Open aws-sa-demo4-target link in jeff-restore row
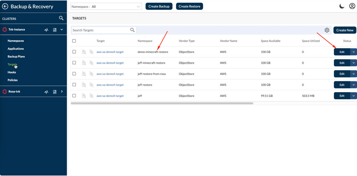The height and width of the screenshot is (176, 357). (x=110, y=85)
